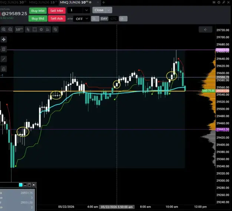The height and width of the screenshot is (211, 232).
Task: Minimize the small quote window
Action: tap(25, 185)
